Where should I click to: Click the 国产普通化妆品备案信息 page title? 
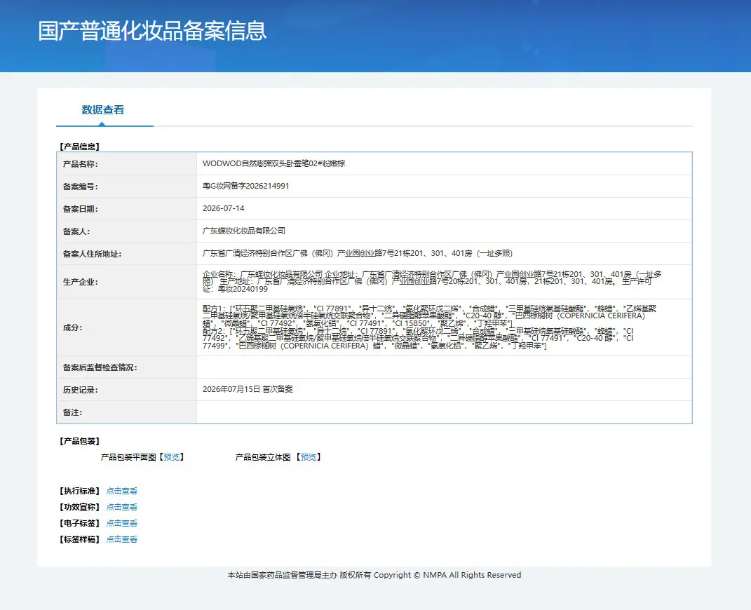pos(152,31)
